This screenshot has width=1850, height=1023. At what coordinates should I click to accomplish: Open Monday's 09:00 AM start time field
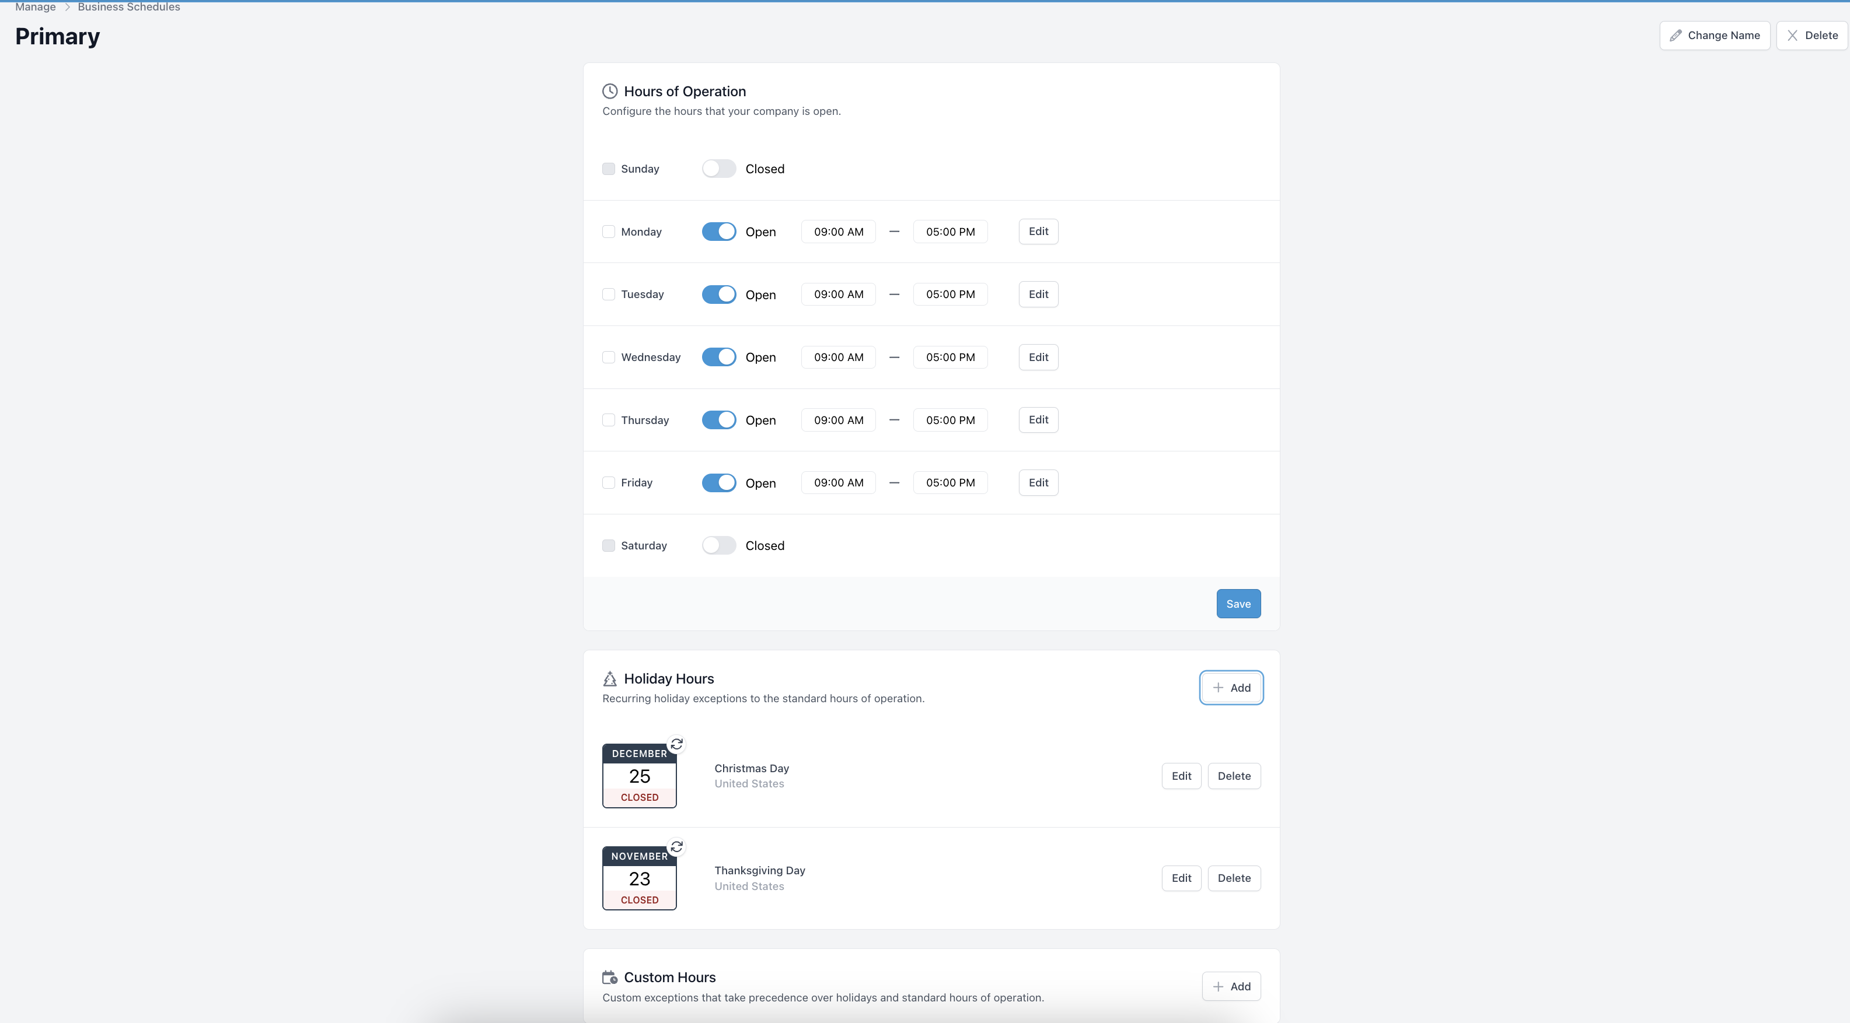coord(838,231)
